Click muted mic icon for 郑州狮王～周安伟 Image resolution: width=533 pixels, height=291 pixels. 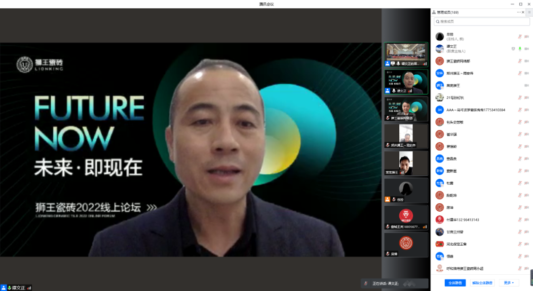520,73
